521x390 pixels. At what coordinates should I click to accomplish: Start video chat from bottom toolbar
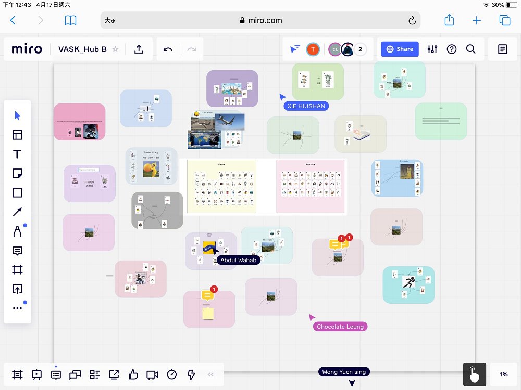(x=153, y=375)
